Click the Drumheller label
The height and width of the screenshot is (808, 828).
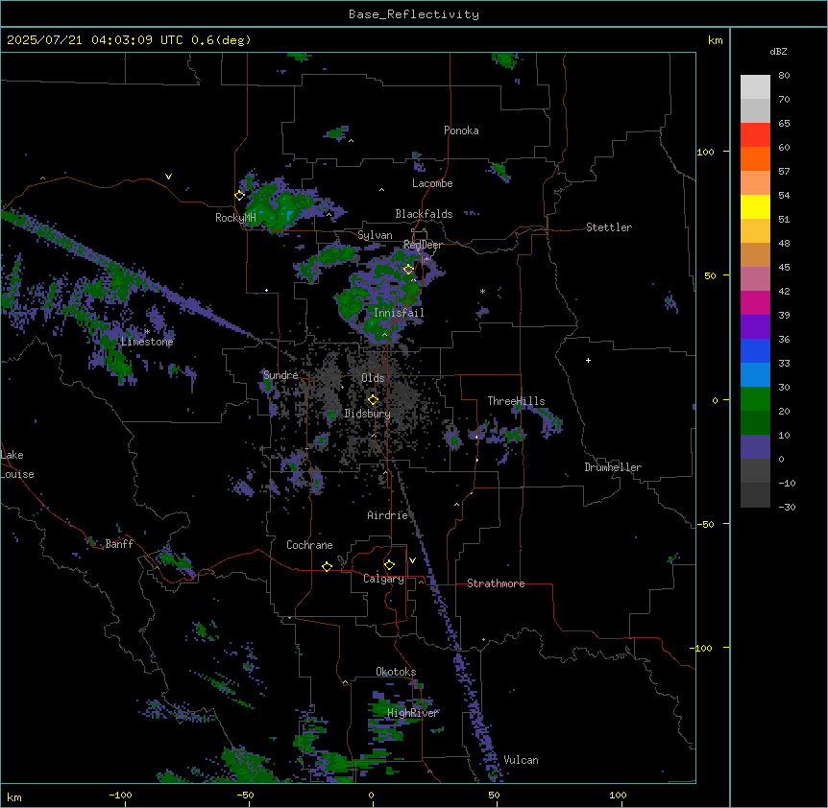point(613,467)
